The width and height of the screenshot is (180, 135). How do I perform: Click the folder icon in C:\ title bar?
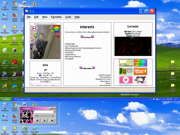[27, 11]
